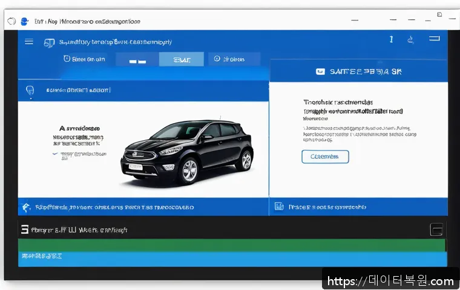Image resolution: width=460 pixels, height=290 pixels.
Task: Click the black car image
Action: pyautogui.click(x=187, y=152)
